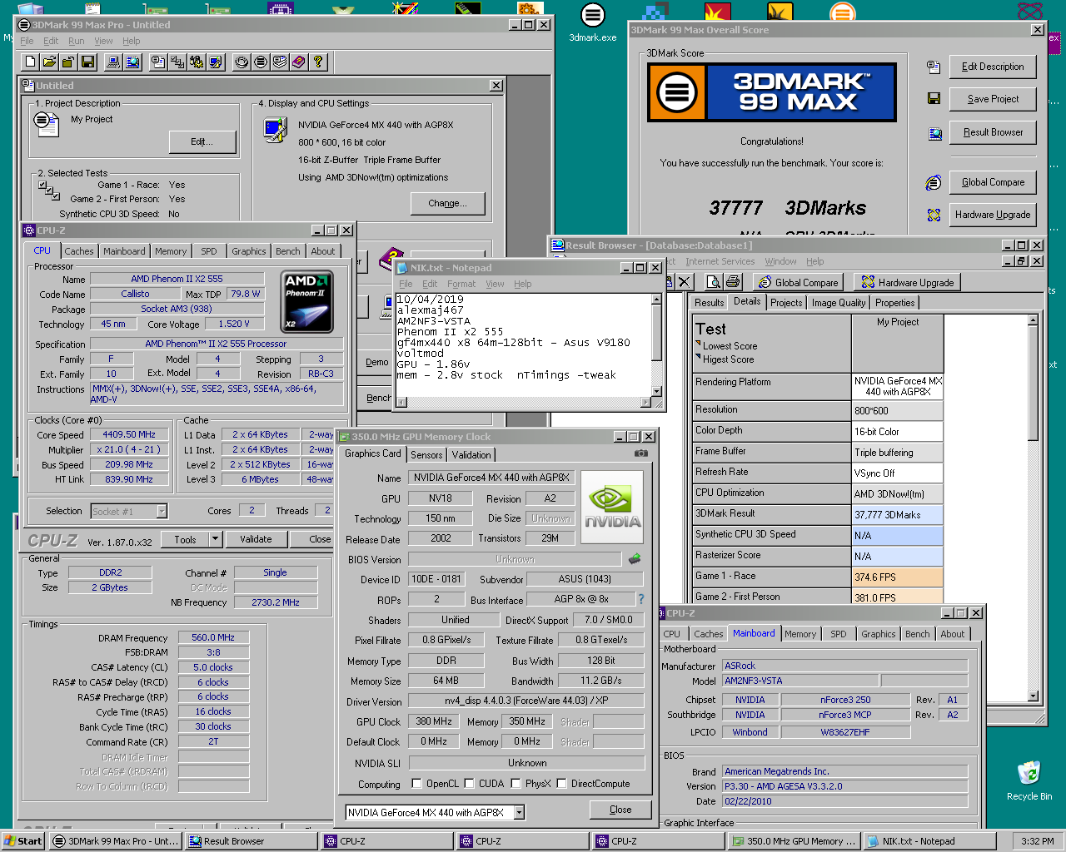1066x852 pixels.
Task: Switch to Caches tab in CPU-Z processor window
Action: click(x=79, y=251)
